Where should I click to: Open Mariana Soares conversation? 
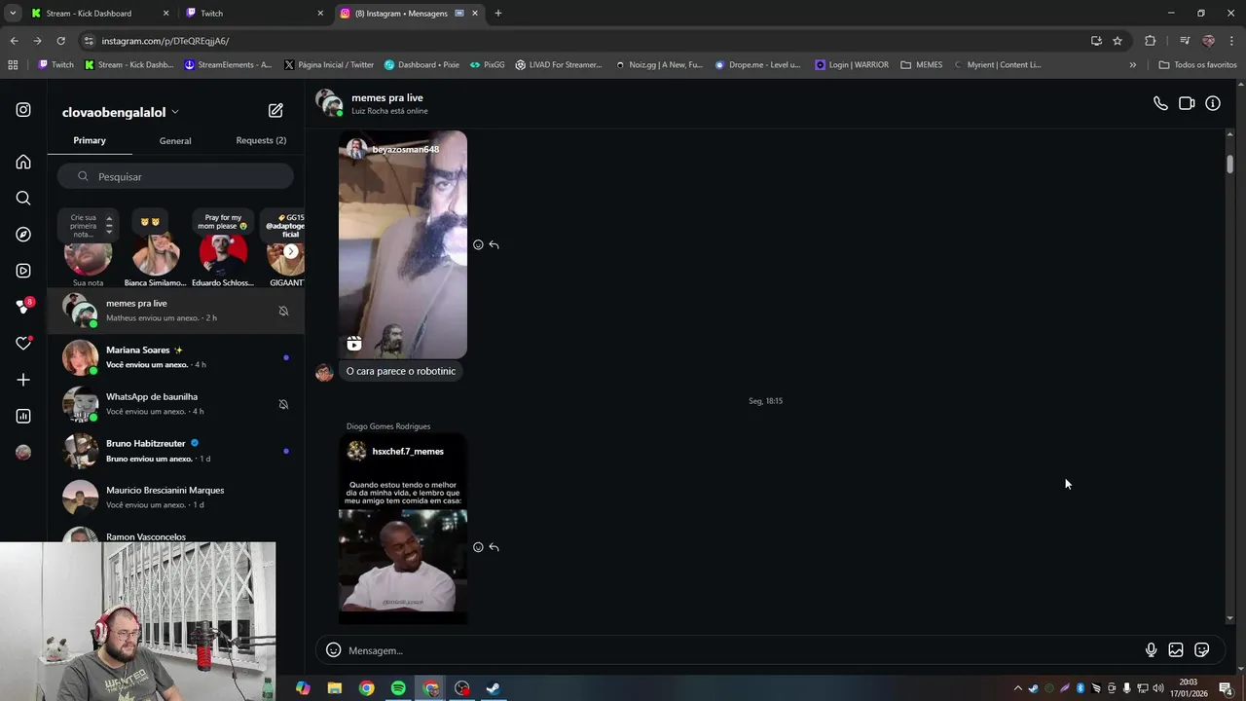176,357
